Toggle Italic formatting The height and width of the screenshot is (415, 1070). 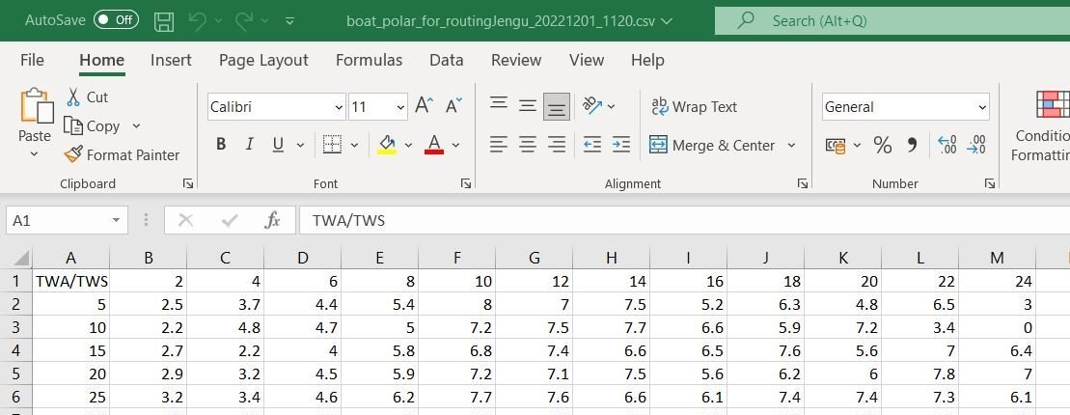(249, 145)
